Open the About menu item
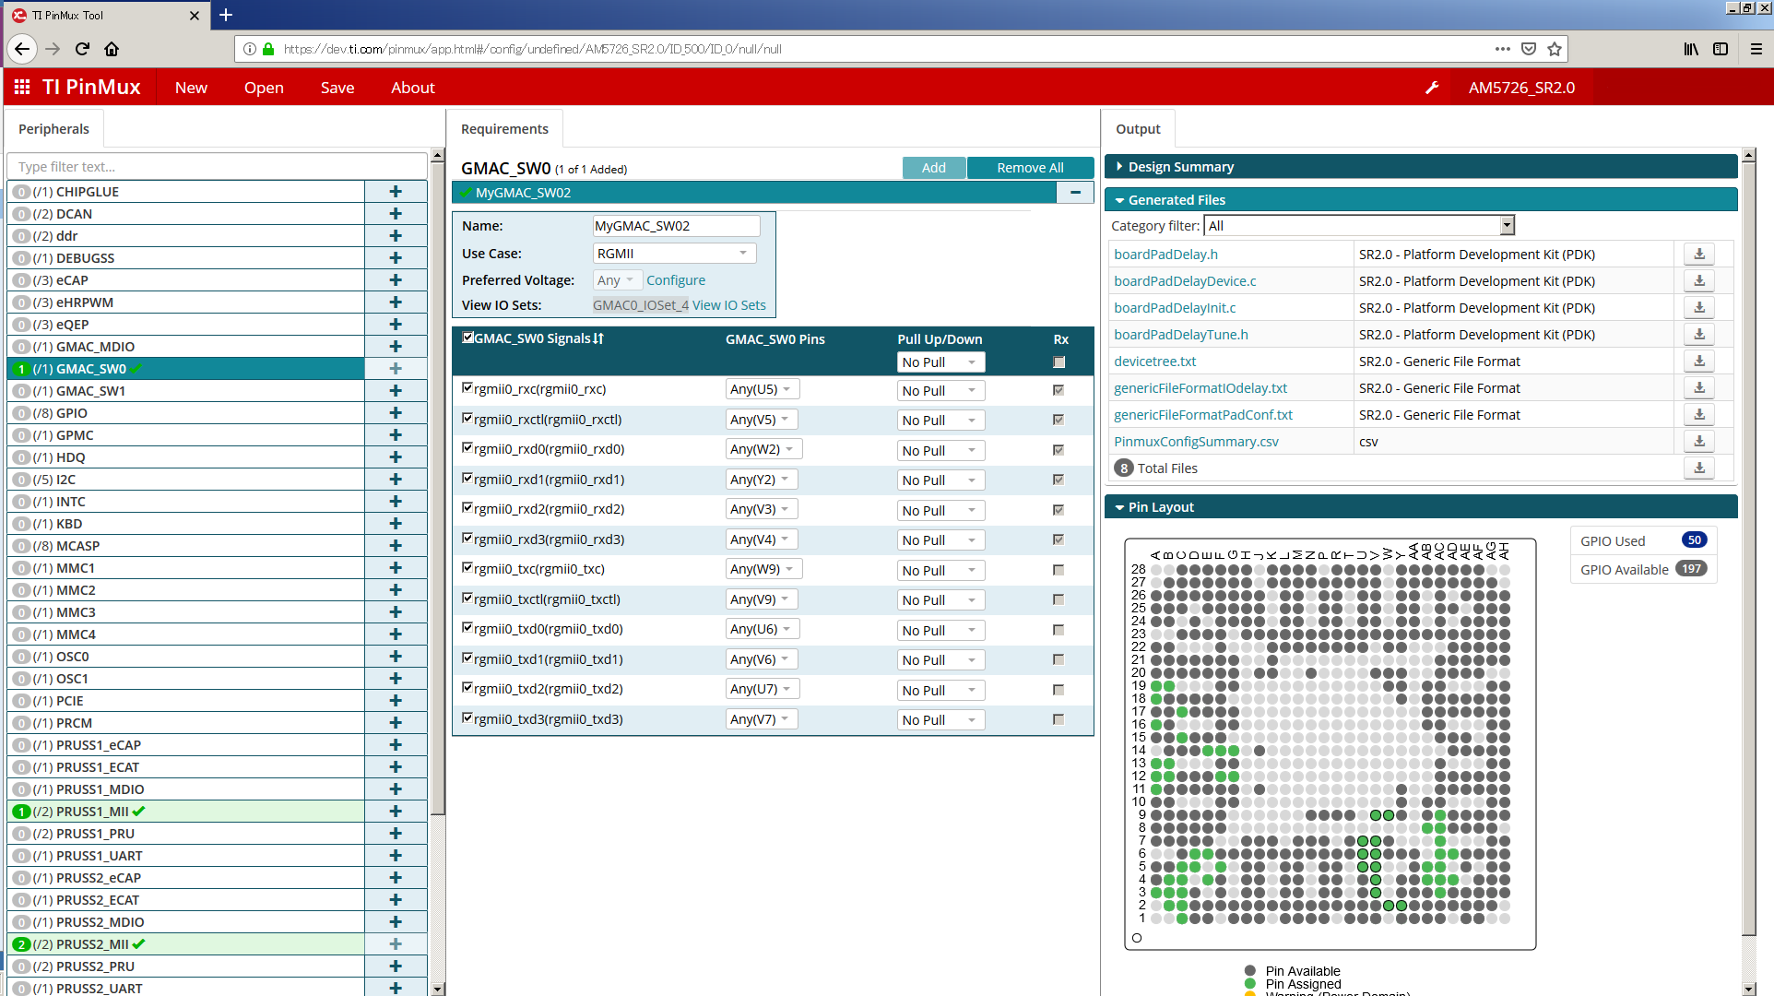The width and height of the screenshot is (1774, 996). pos(413,88)
